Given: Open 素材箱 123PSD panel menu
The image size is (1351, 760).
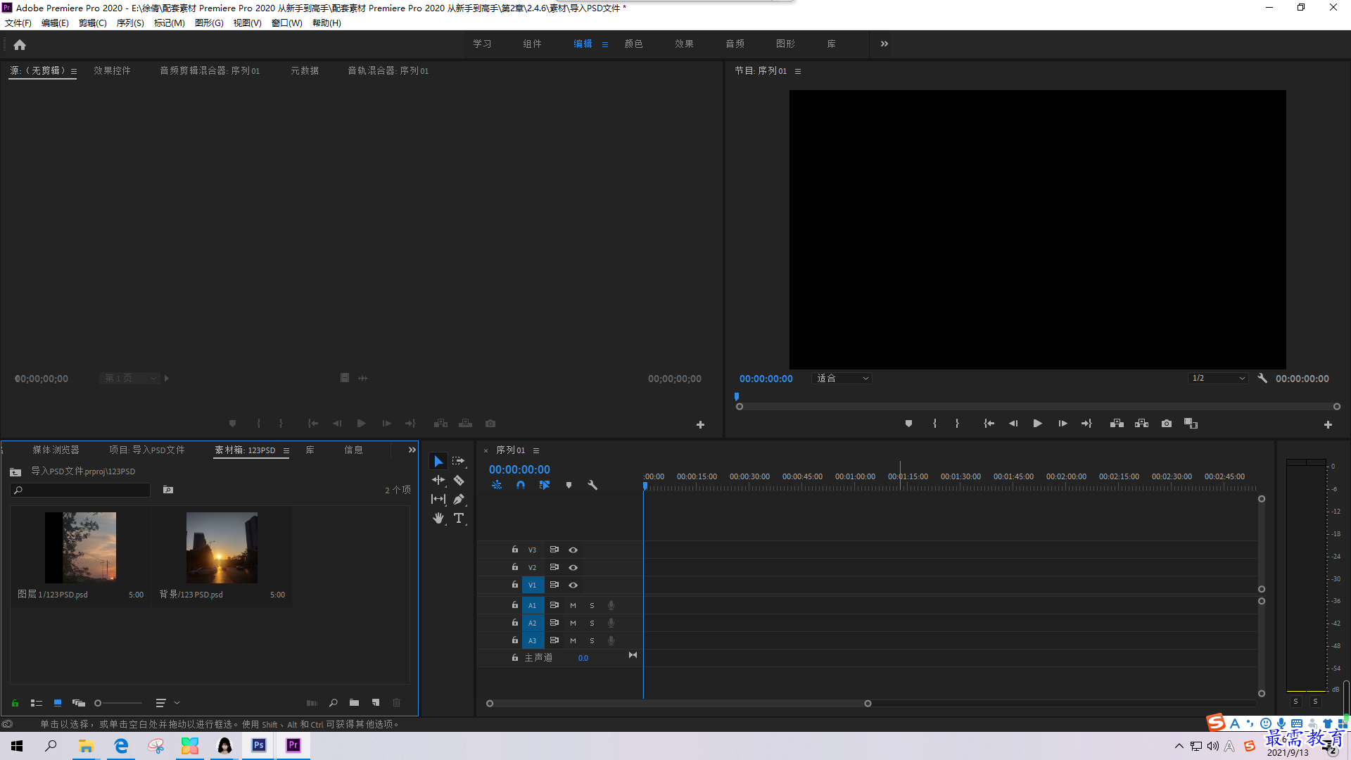Looking at the screenshot, I should (x=286, y=450).
